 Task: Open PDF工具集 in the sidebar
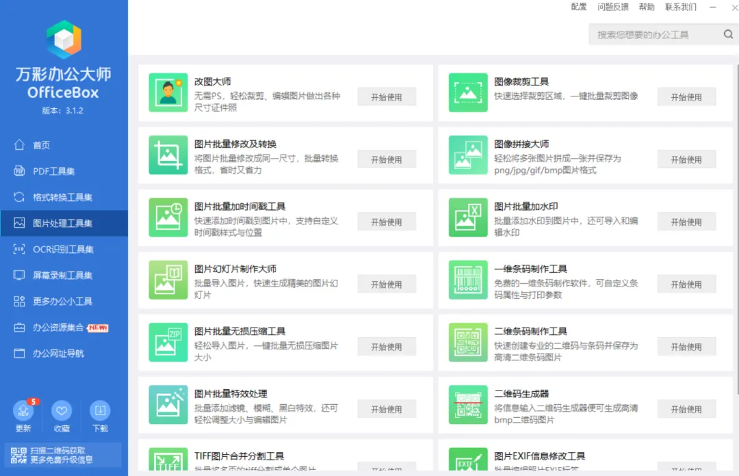64,171
